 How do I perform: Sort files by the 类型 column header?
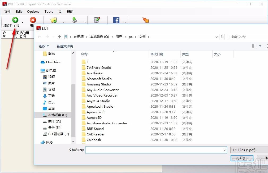point(185,54)
